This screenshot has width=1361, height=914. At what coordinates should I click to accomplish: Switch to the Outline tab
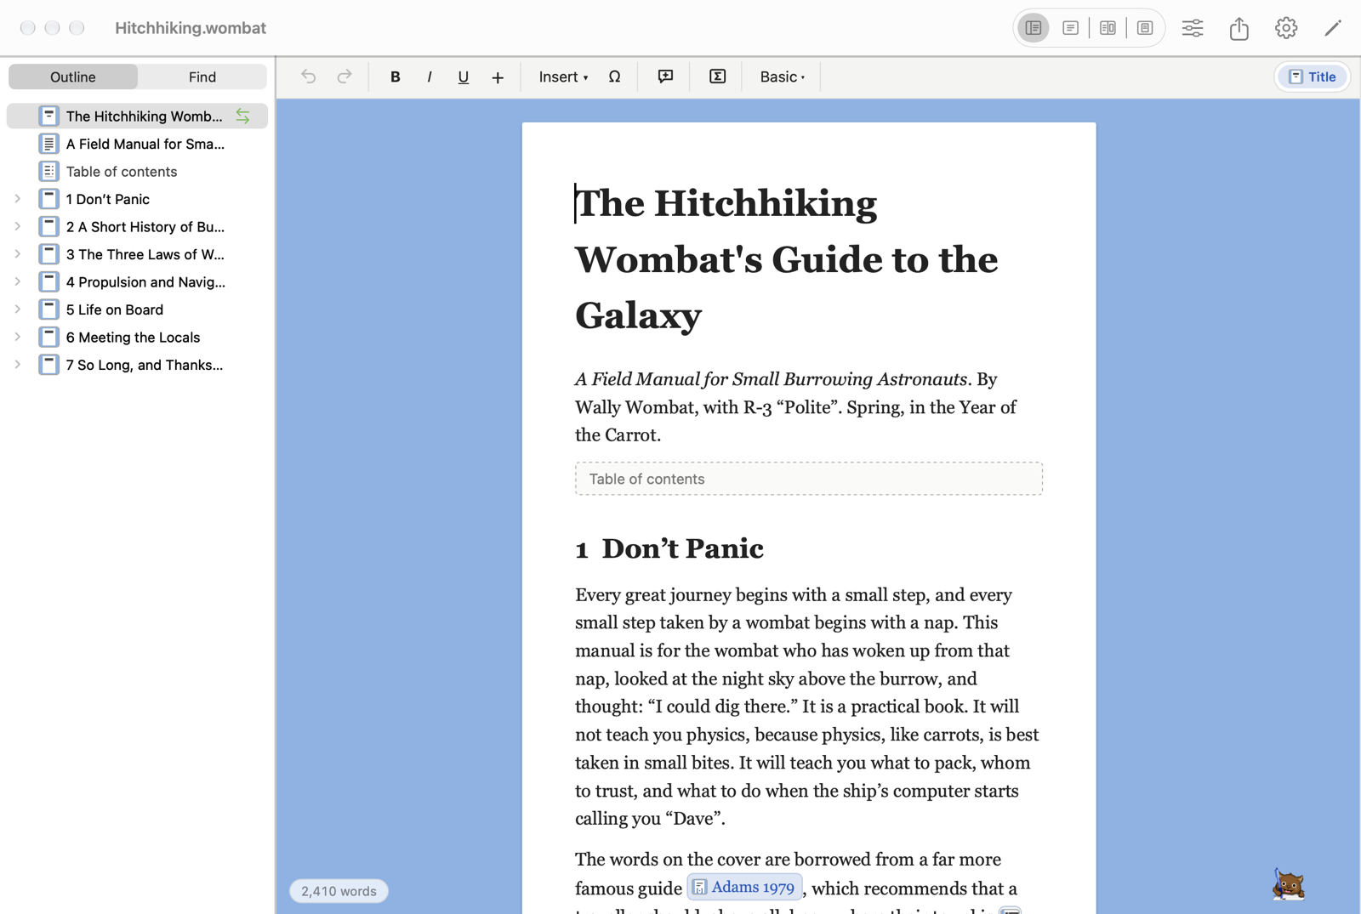point(73,77)
